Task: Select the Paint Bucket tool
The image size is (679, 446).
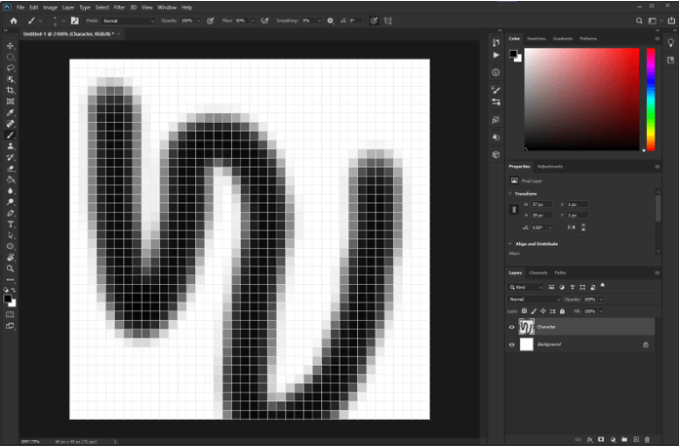Action: click(11, 180)
